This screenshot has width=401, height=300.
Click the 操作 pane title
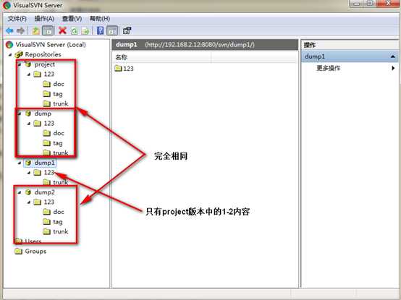[x=310, y=46]
